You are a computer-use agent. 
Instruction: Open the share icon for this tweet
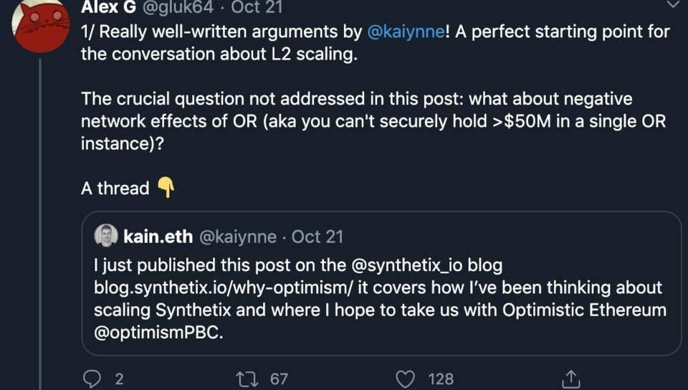pyautogui.click(x=570, y=378)
